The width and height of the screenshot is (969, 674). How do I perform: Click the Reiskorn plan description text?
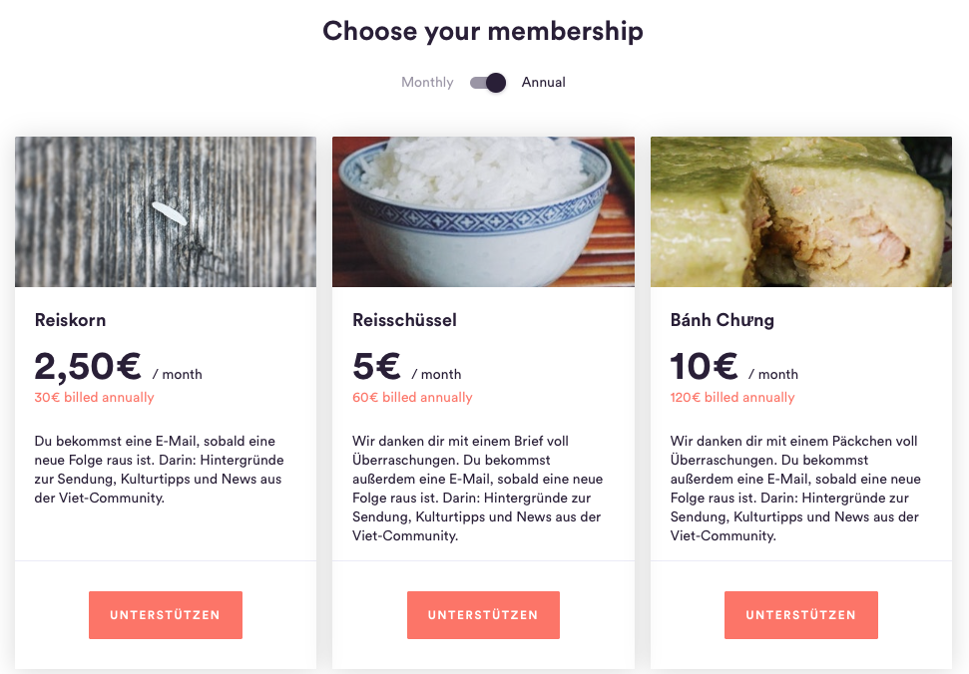pos(160,469)
